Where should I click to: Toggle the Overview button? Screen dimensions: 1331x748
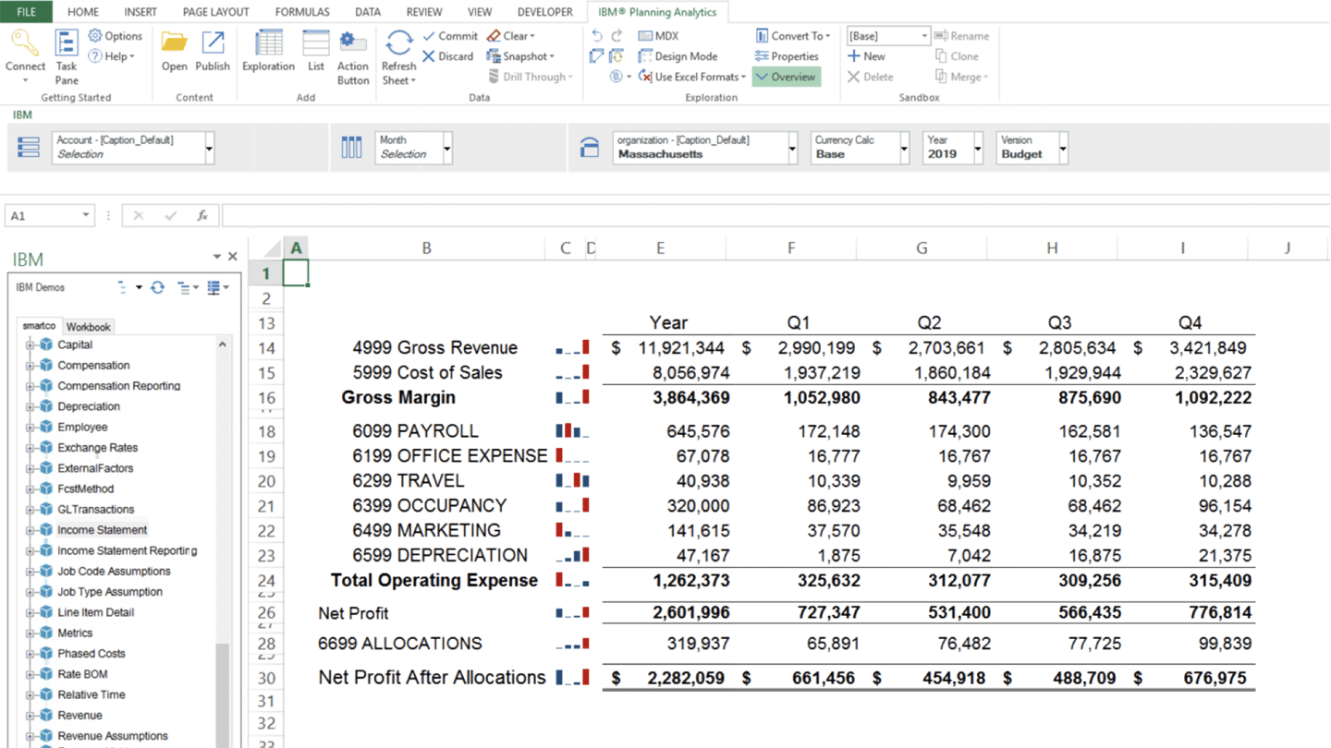click(786, 77)
